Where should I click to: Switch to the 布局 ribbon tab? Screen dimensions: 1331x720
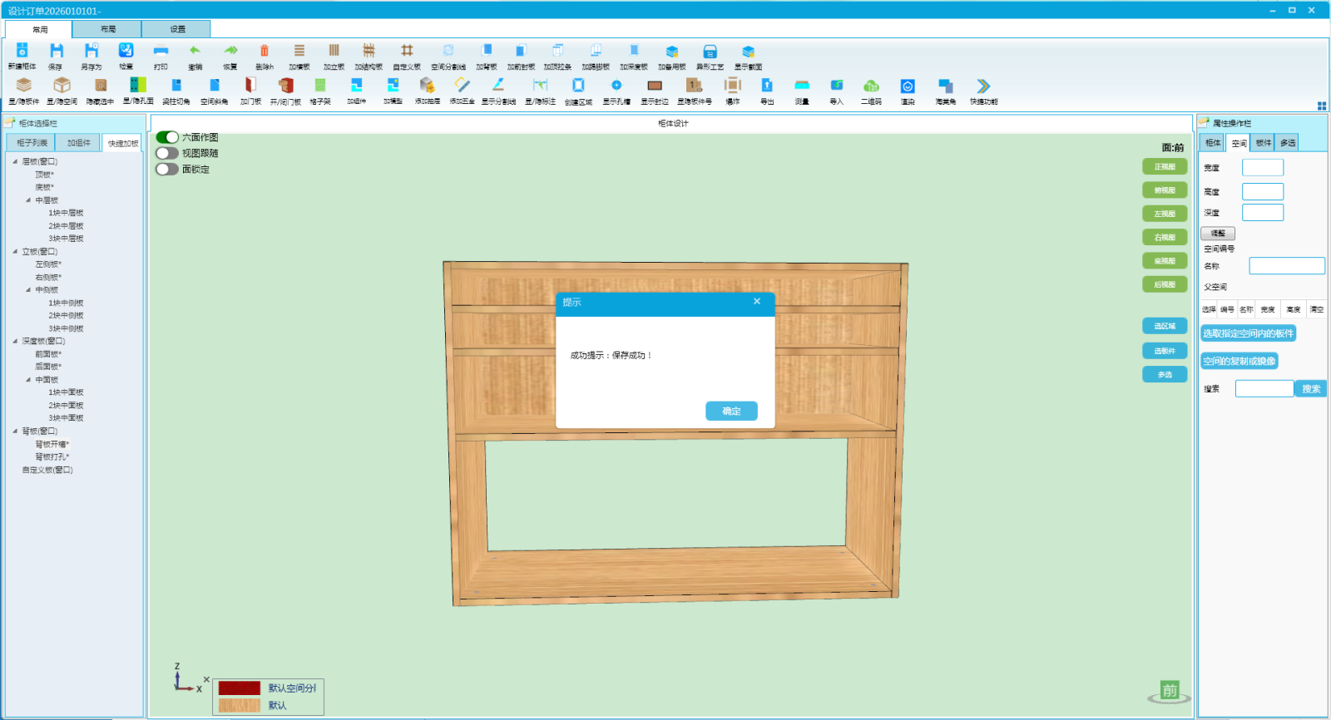(107, 29)
